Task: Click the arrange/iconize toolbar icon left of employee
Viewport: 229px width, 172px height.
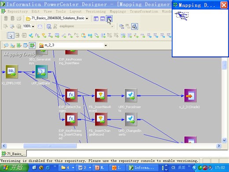Action: point(55,26)
